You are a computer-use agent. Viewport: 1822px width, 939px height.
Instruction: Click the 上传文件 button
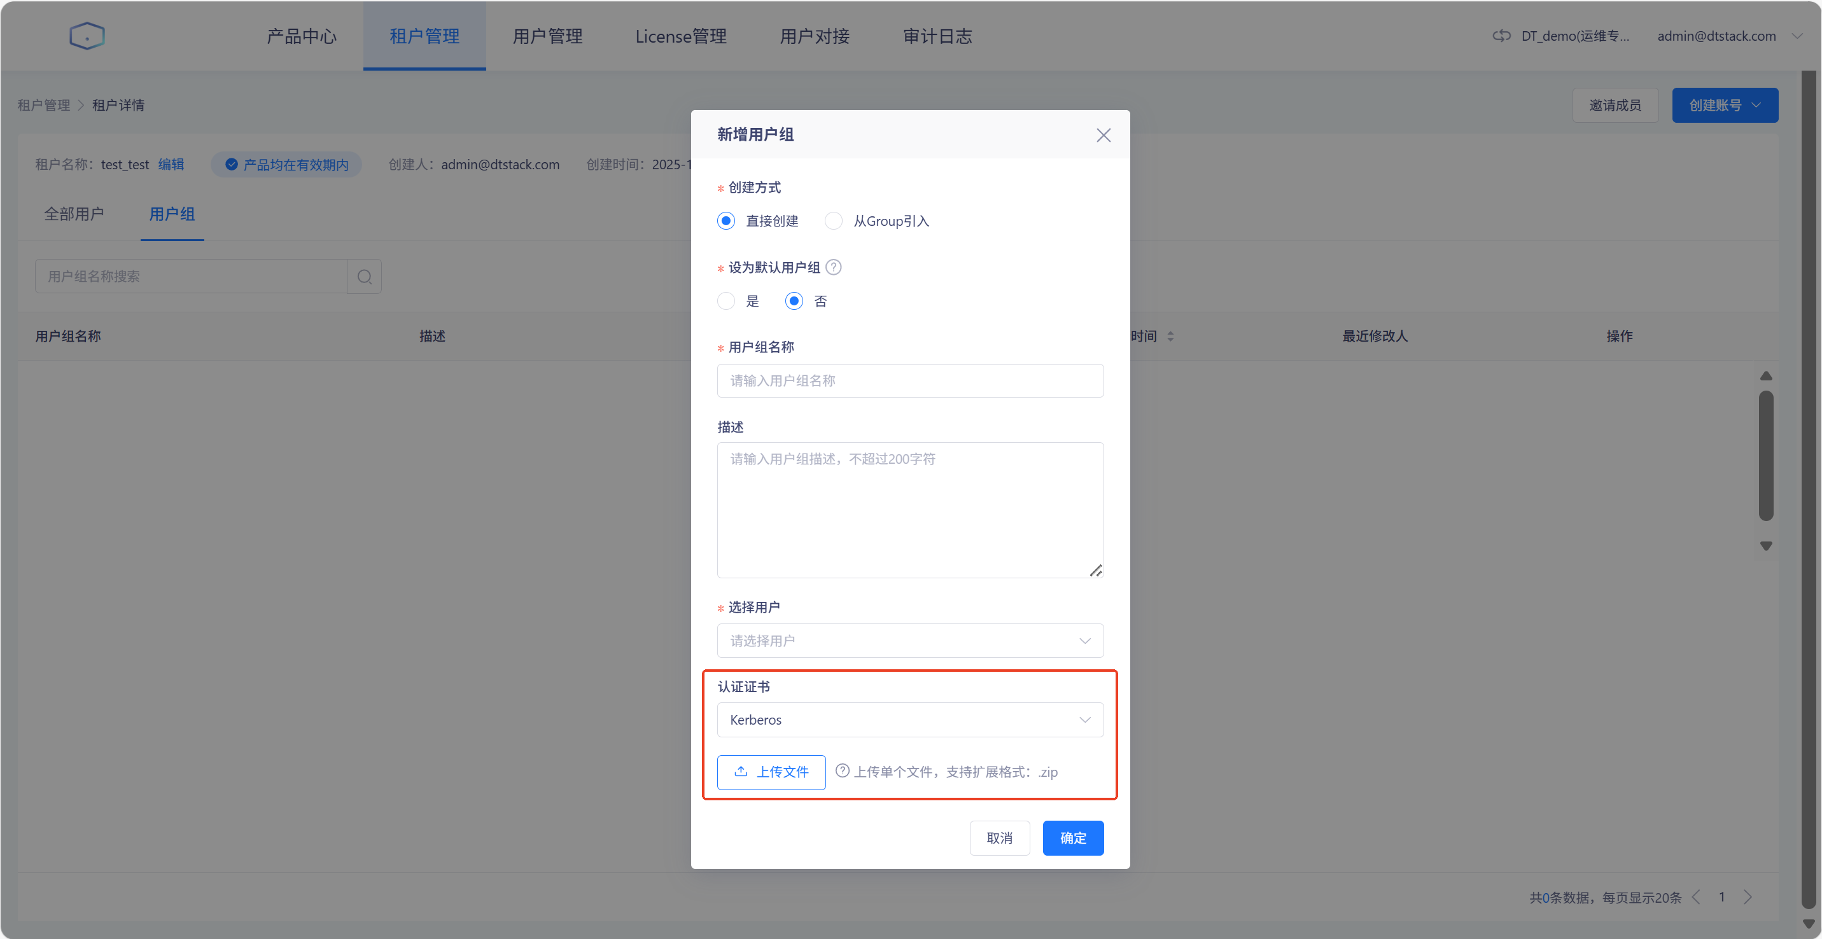click(771, 772)
